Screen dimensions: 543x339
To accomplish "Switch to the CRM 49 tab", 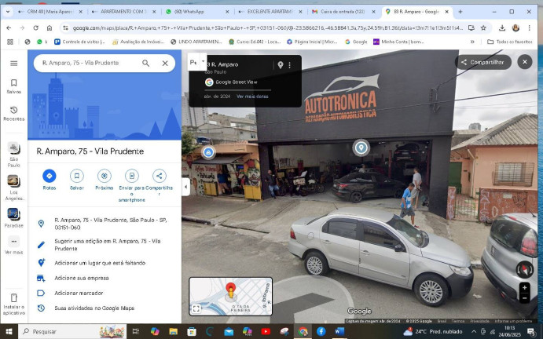I will click(50, 12).
